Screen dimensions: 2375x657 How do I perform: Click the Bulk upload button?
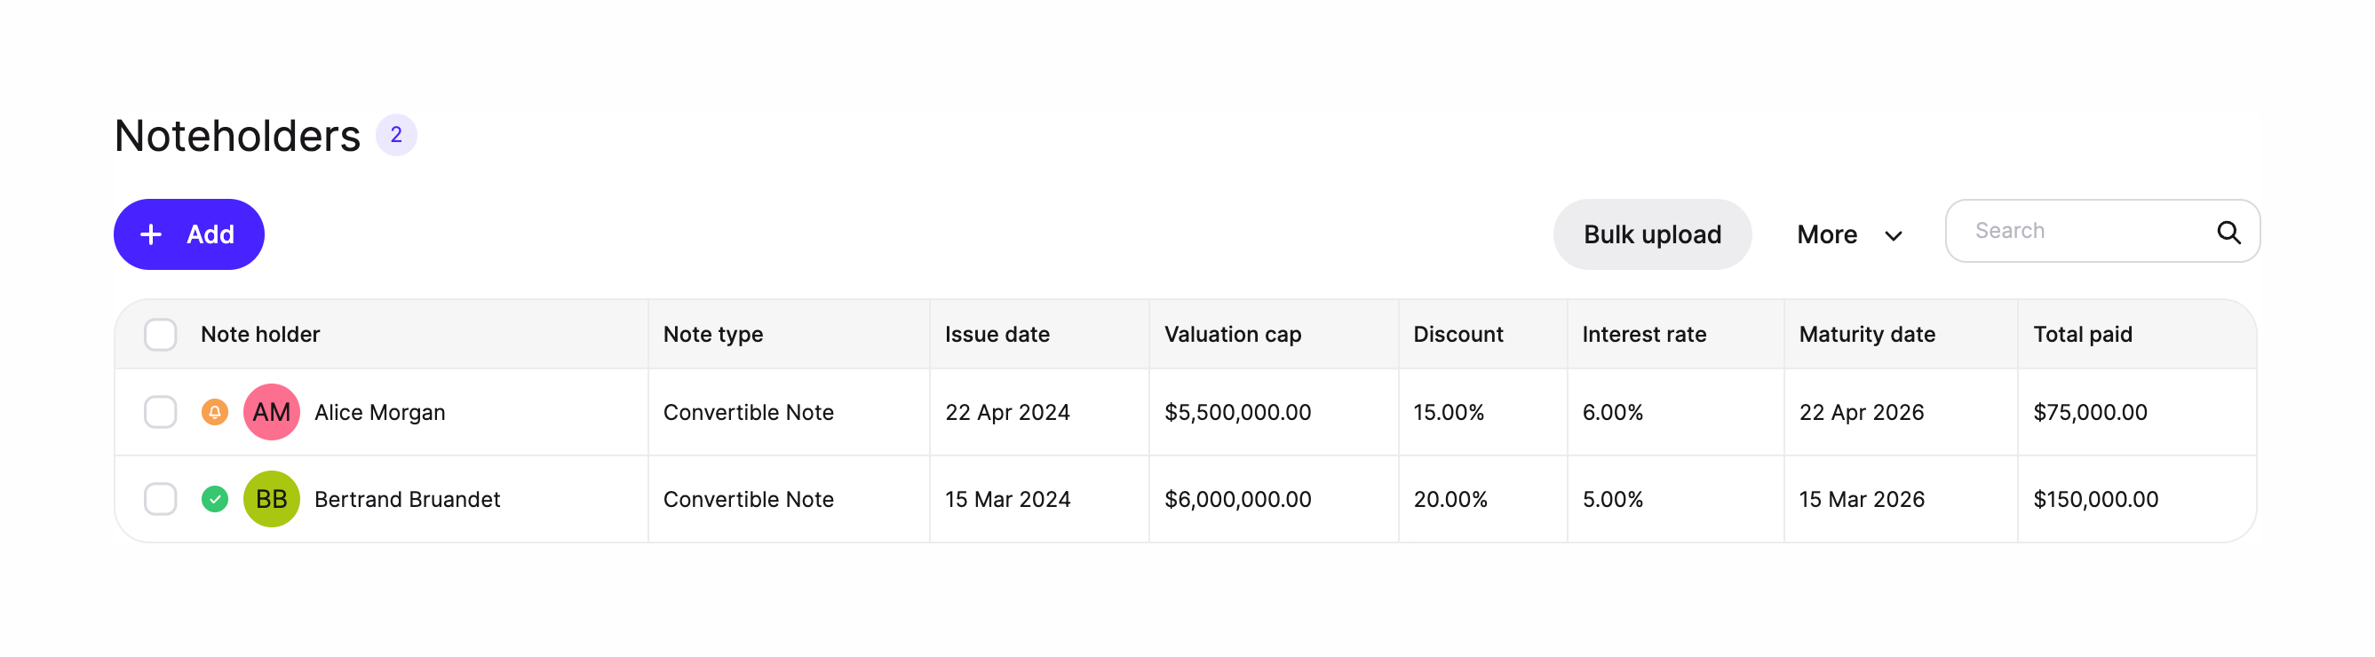coord(1651,235)
